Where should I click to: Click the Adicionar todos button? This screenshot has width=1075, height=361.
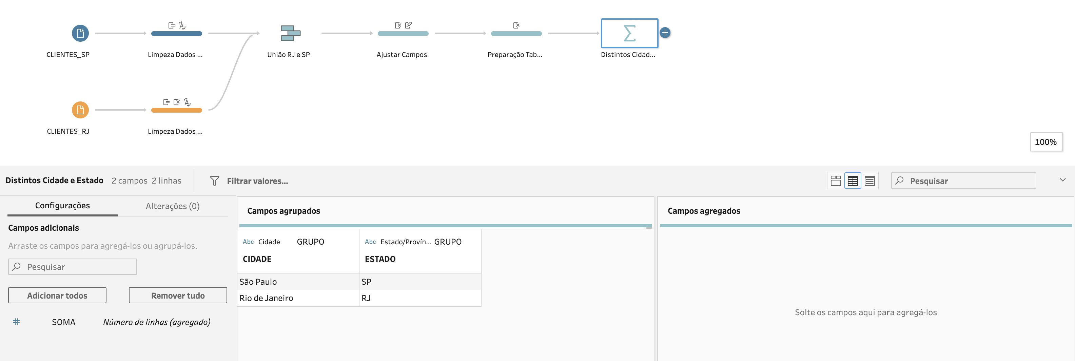[57, 295]
